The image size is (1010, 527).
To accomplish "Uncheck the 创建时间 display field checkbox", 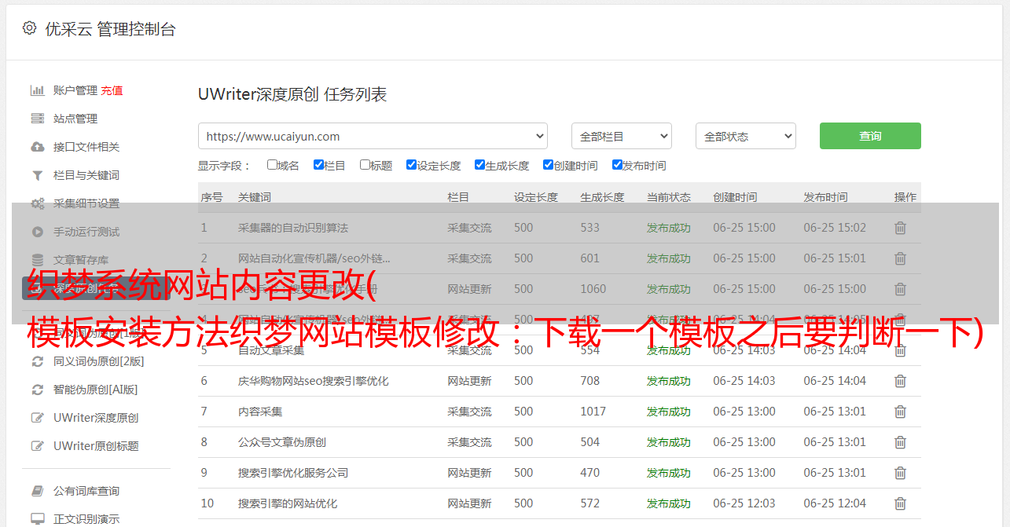I will click(x=548, y=165).
